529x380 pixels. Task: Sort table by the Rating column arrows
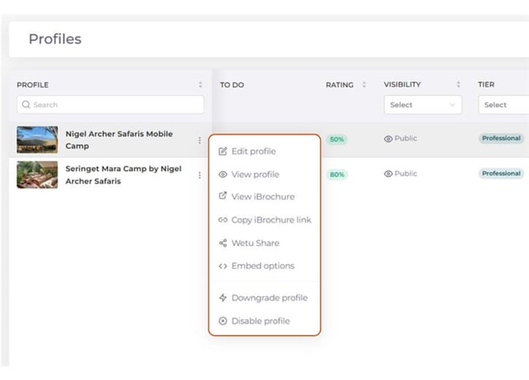(x=364, y=84)
